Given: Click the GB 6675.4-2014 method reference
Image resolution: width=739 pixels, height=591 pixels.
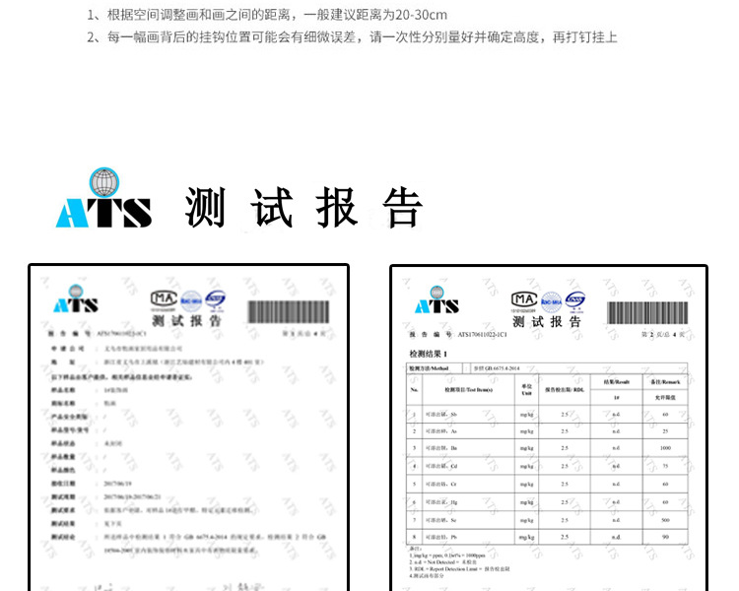Looking at the screenshot, I should point(497,368).
